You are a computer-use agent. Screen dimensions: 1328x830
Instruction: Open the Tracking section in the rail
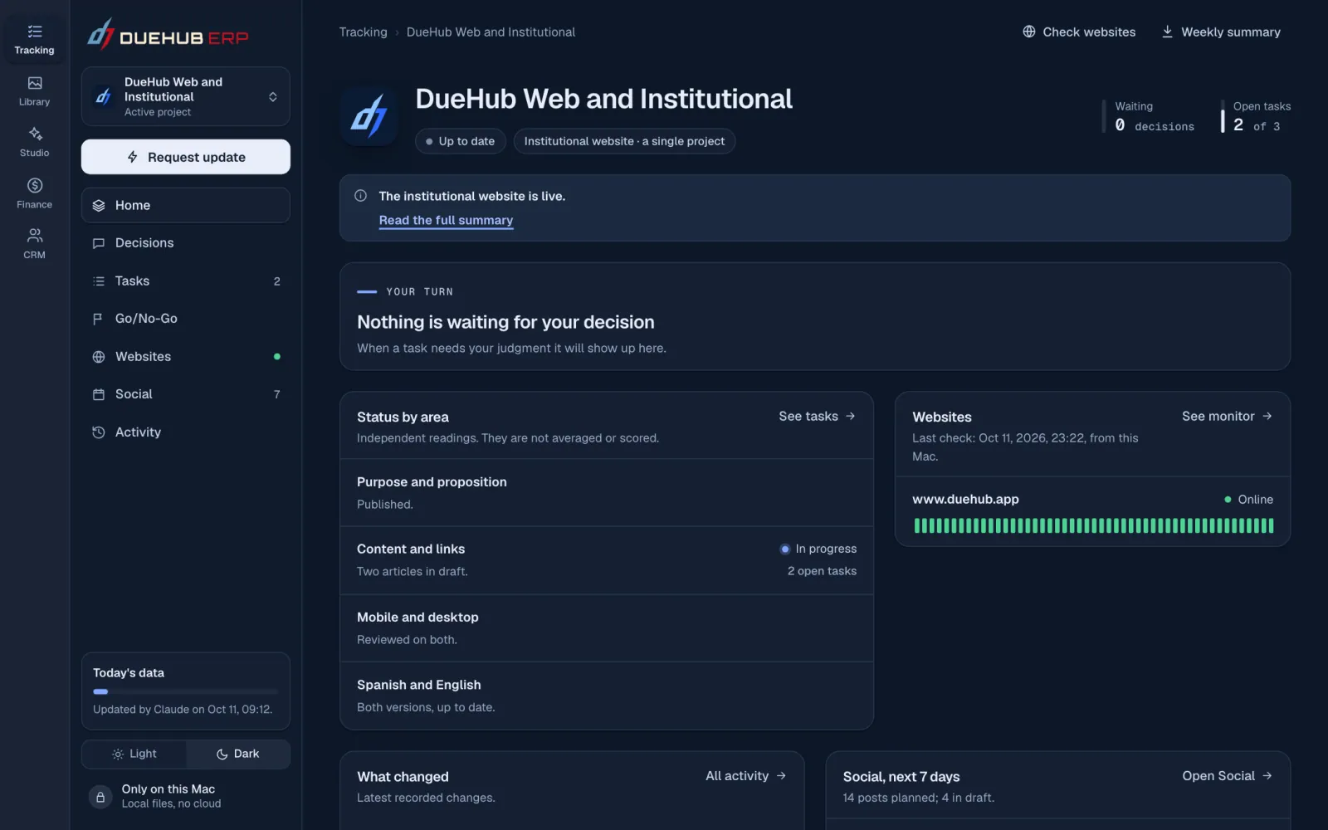[x=34, y=40]
